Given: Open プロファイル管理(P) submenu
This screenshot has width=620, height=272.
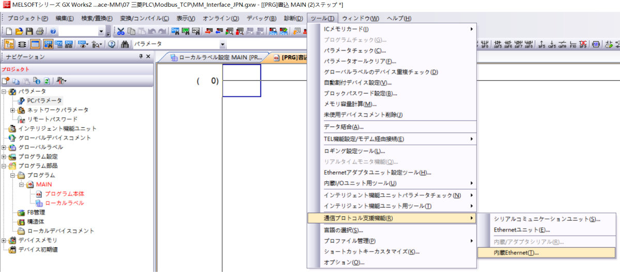Looking at the screenshot, I should [392, 241].
